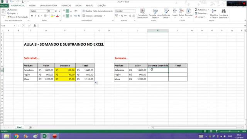Select yellow cell with 120,00 discount

pos(65,70)
